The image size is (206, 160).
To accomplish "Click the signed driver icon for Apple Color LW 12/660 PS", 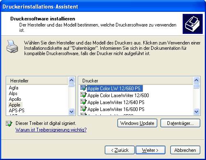I will pos(84,88).
